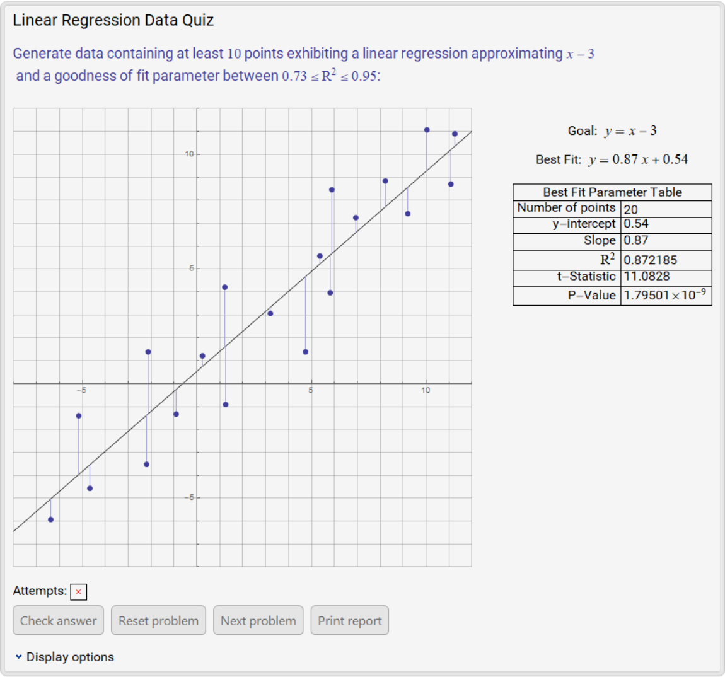The width and height of the screenshot is (725, 677).
Task: Expand the Display options section
Action: [x=69, y=656]
